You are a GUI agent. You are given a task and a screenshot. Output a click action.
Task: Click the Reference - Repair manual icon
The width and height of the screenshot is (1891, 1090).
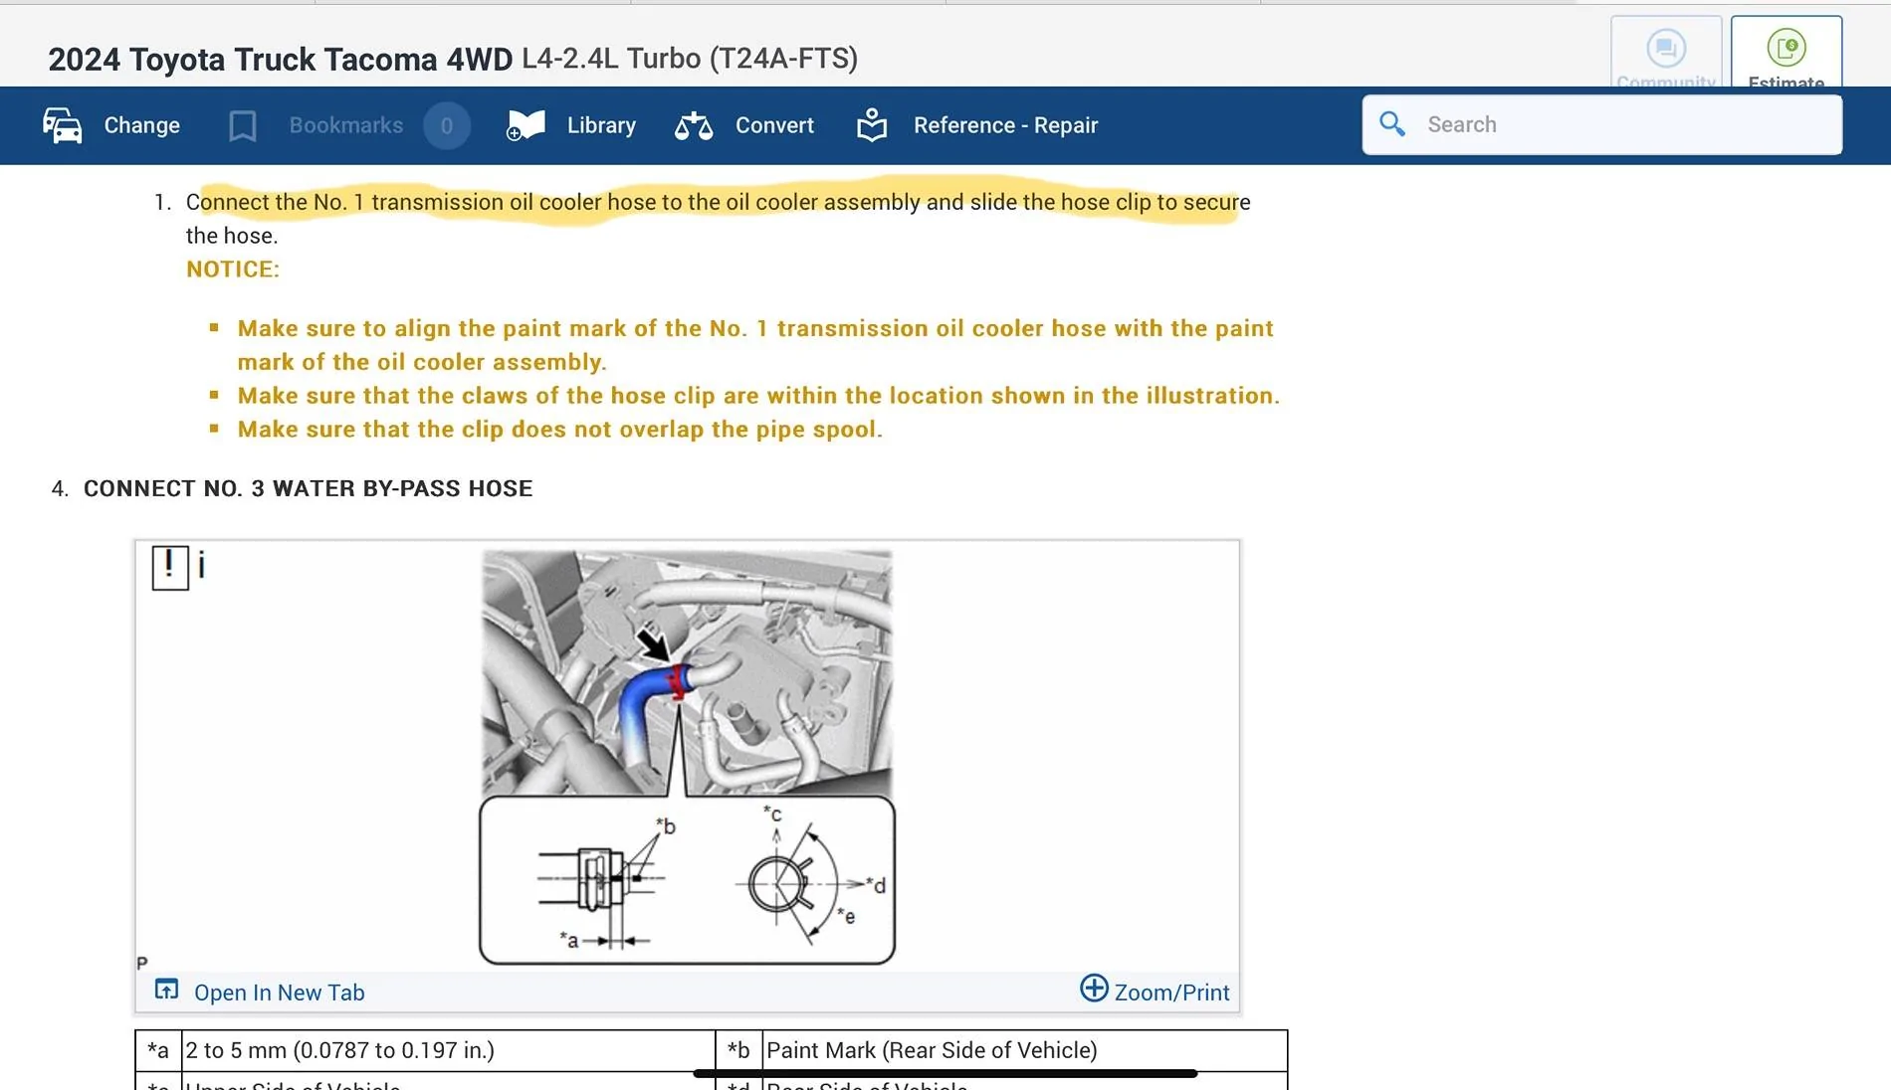click(872, 125)
